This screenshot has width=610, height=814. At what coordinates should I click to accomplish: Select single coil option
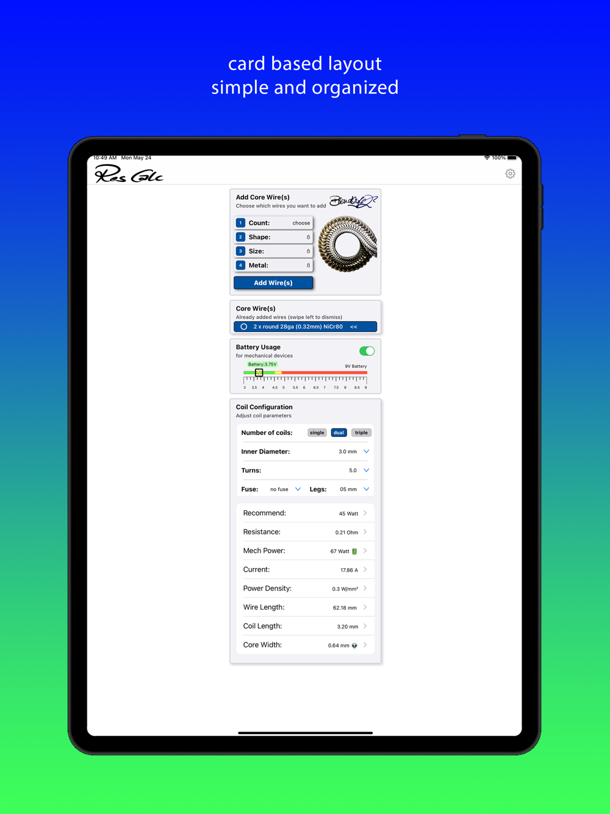coord(317,433)
